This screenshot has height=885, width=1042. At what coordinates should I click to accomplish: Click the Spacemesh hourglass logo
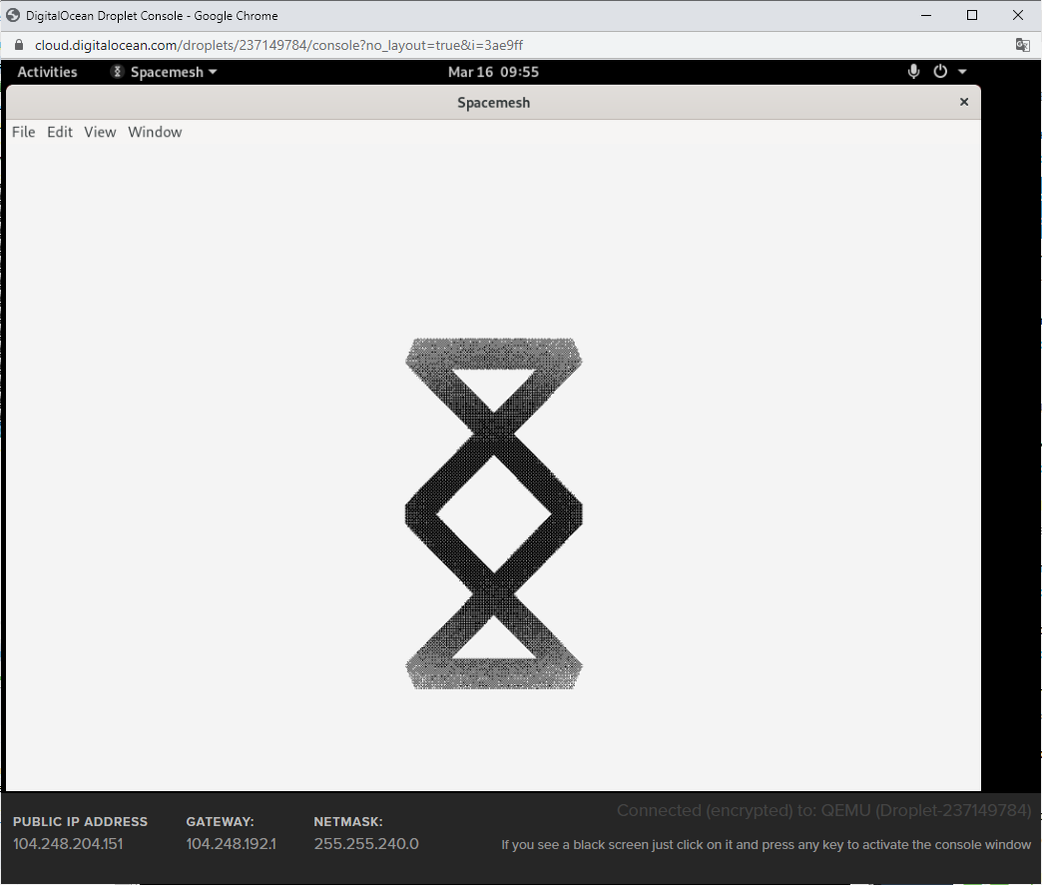(x=494, y=513)
